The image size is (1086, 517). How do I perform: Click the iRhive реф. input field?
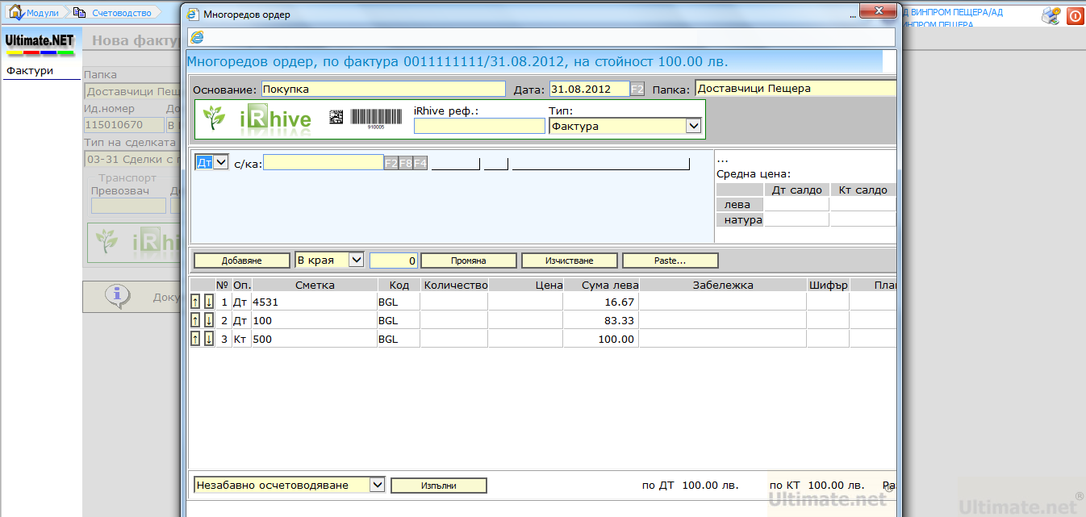pos(480,126)
